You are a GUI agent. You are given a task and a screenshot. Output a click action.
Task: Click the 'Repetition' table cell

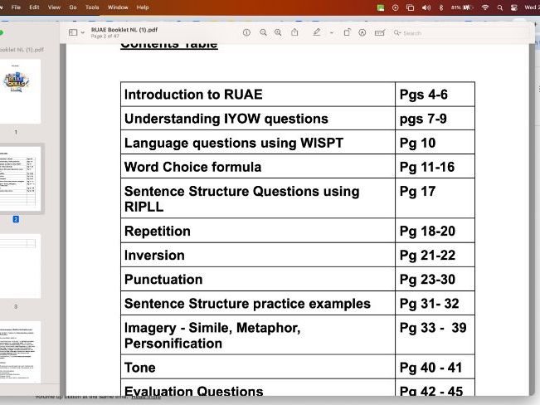tap(258, 231)
